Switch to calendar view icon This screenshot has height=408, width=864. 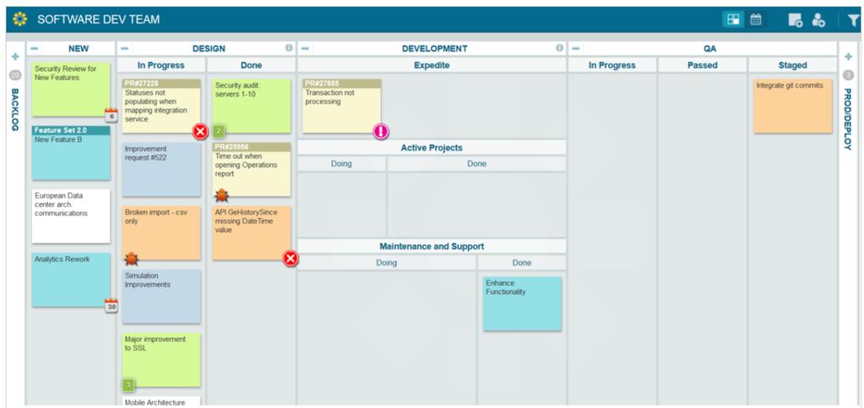pyautogui.click(x=756, y=19)
